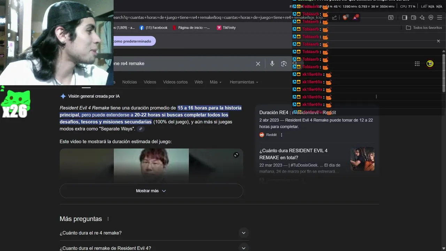The width and height of the screenshot is (446, 251).
Task: Click the browser address bar URL
Action: point(220,17)
